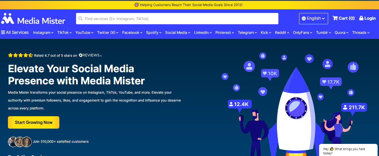The height and width of the screenshot is (156, 379).
Task: Open the LinkedIn menu item
Action: coord(203,32)
